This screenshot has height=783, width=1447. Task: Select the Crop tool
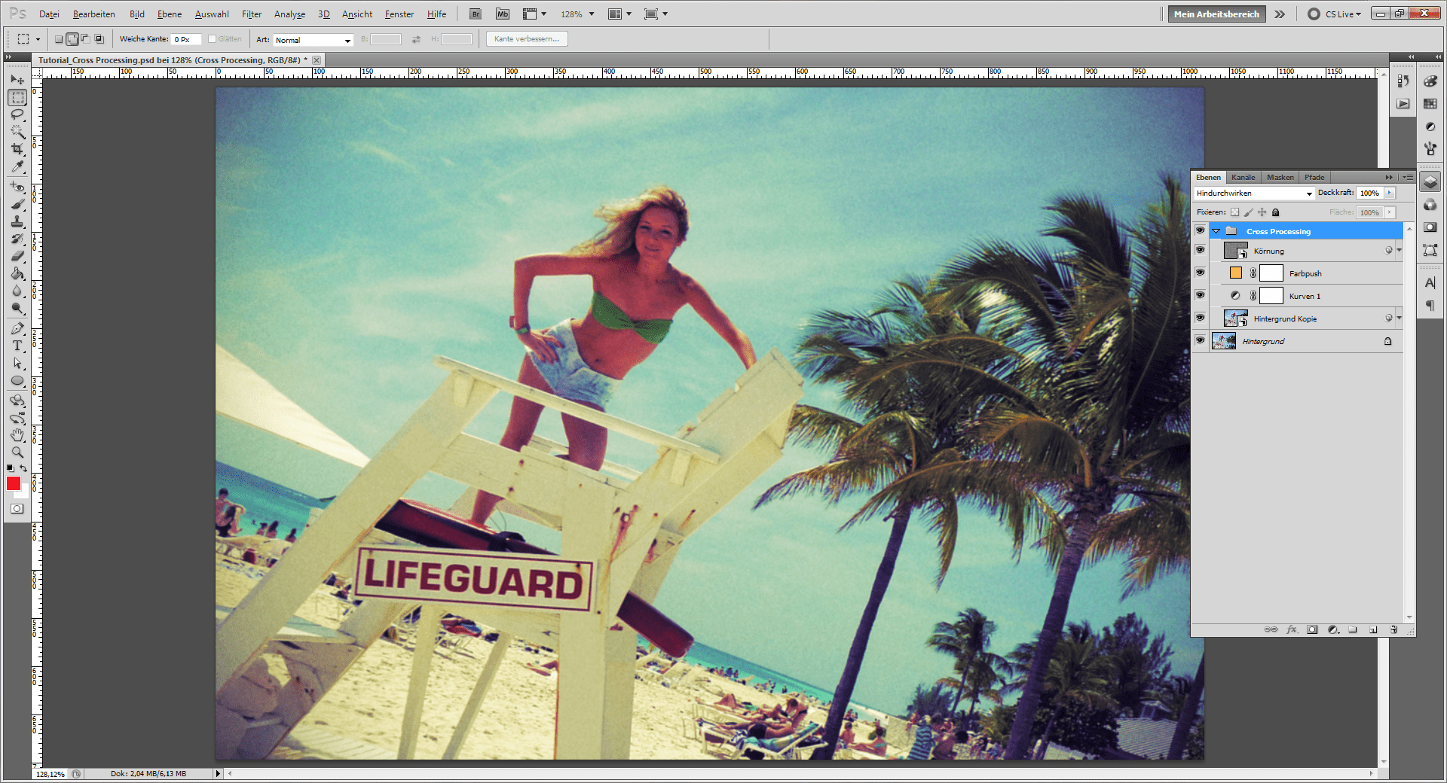point(17,149)
